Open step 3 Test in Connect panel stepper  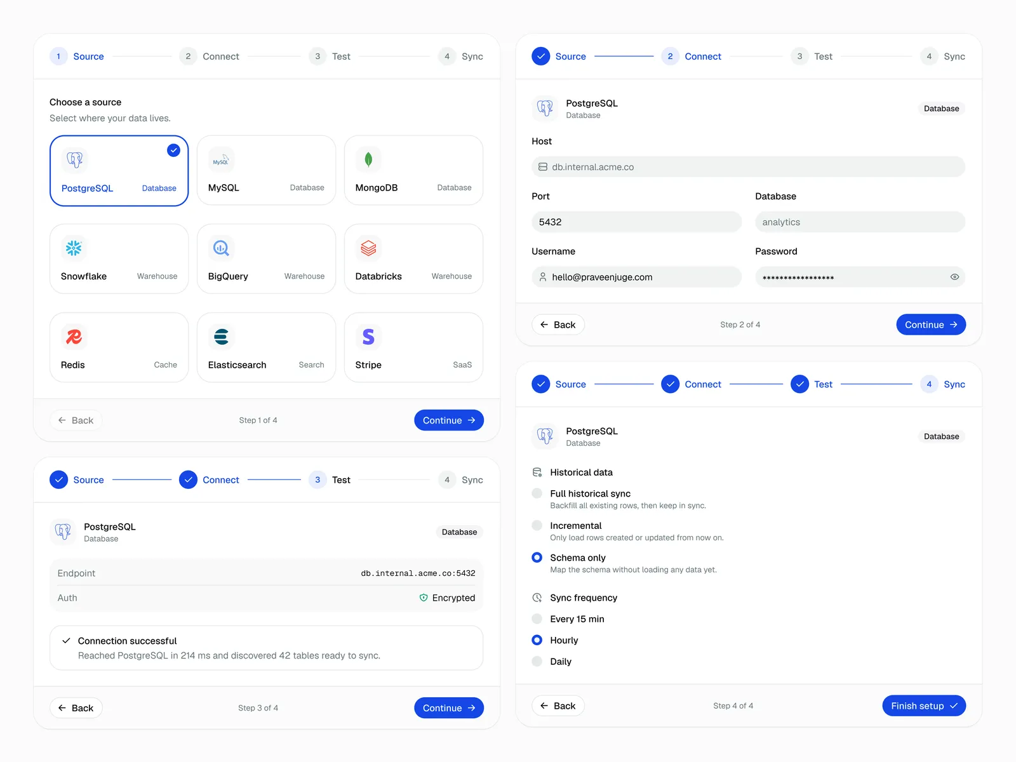[x=812, y=57]
